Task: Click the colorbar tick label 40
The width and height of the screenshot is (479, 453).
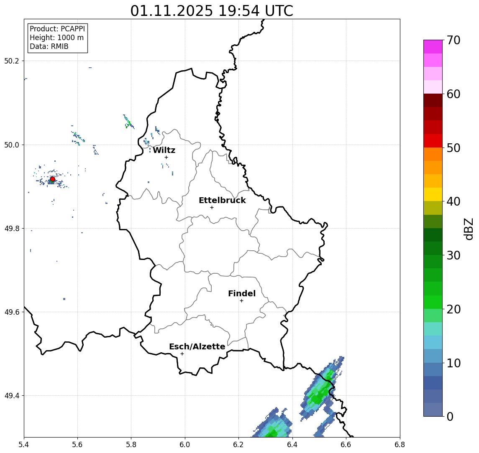Action: click(453, 201)
